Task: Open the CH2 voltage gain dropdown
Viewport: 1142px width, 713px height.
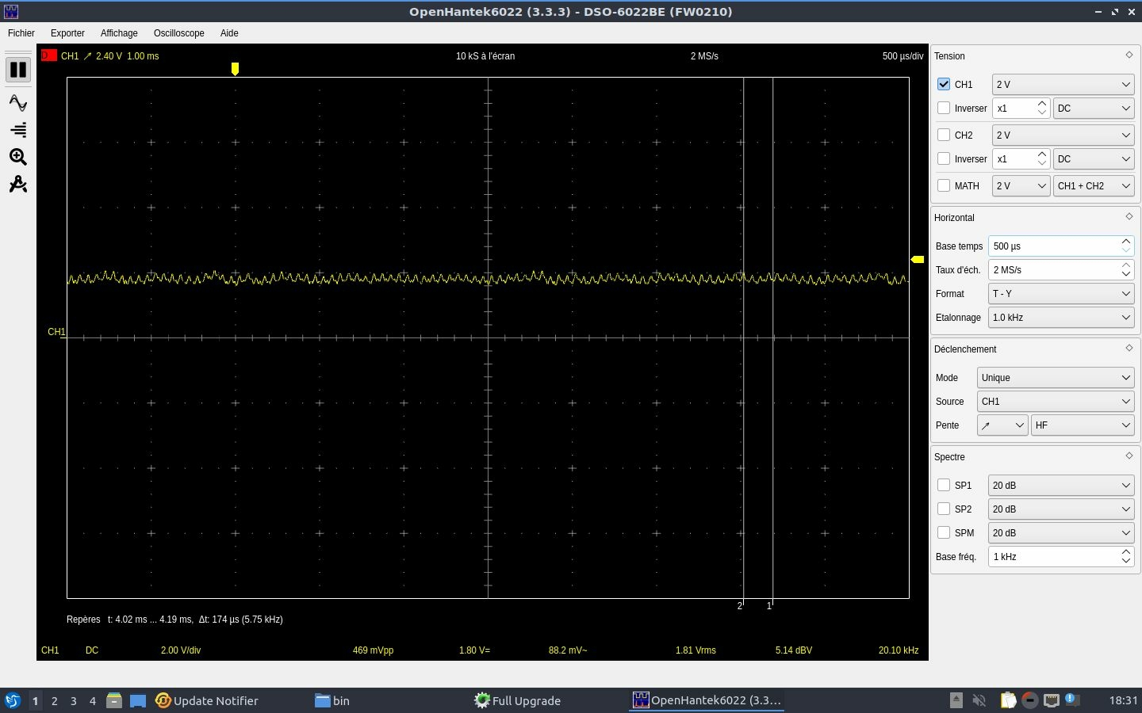Action: pyautogui.click(x=1063, y=135)
